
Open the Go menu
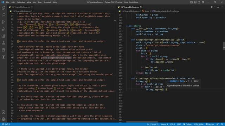point(34,2)
